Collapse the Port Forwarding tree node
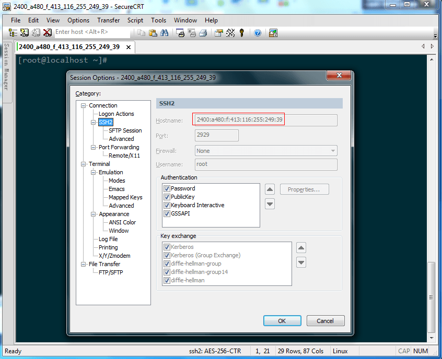442x359 pixels. click(94, 147)
